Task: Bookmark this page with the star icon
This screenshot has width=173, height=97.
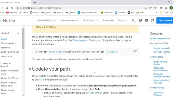Action: [x=155, y=8]
